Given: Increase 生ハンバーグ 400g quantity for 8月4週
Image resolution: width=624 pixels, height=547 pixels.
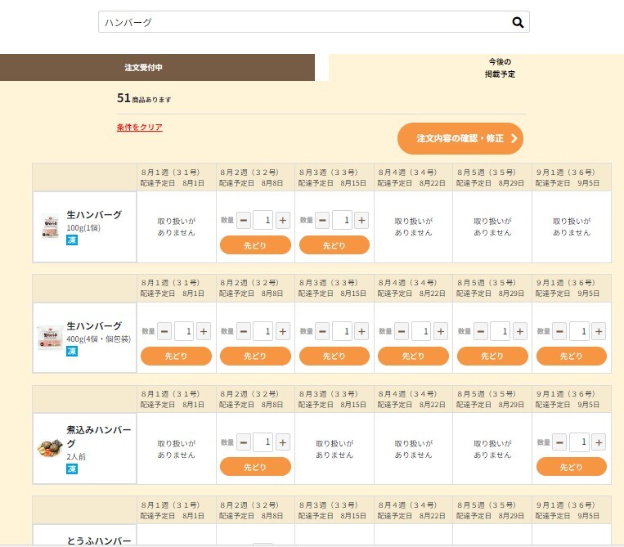Looking at the screenshot, I should pos(441,331).
